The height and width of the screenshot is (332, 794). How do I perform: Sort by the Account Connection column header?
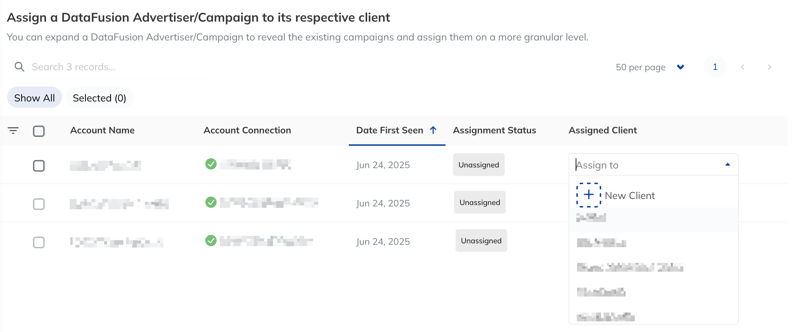tap(247, 130)
